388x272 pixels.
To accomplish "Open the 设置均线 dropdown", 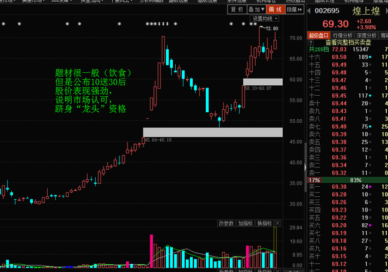I will point(265,19).
